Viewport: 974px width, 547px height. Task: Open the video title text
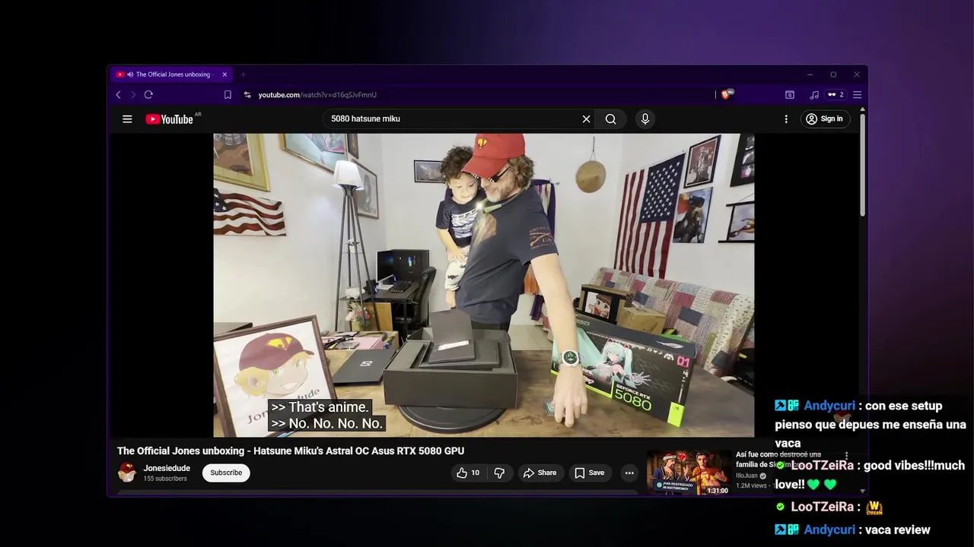click(x=291, y=451)
